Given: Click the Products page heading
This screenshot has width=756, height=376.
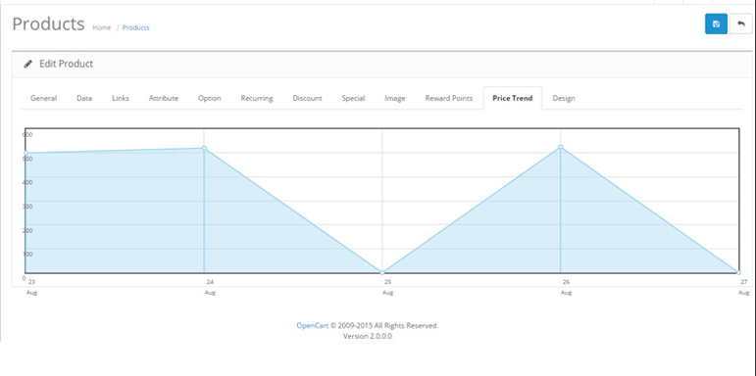Looking at the screenshot, I should pyautogui.click(x=48, y=24).
